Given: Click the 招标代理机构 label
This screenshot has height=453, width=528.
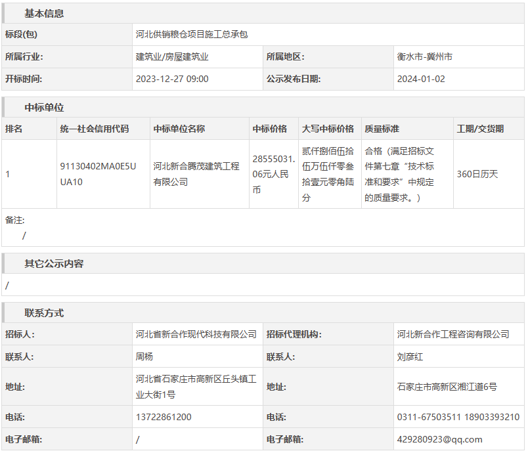Looking at the screenshot, I should click(294, 334).
